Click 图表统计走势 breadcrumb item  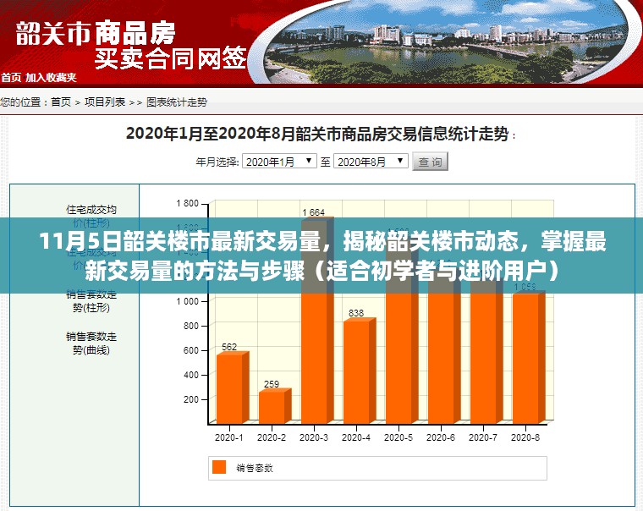click(x=176, y=102)
